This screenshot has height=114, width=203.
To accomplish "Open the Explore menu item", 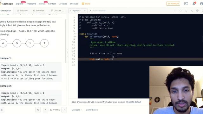I will tap(20, 4).
